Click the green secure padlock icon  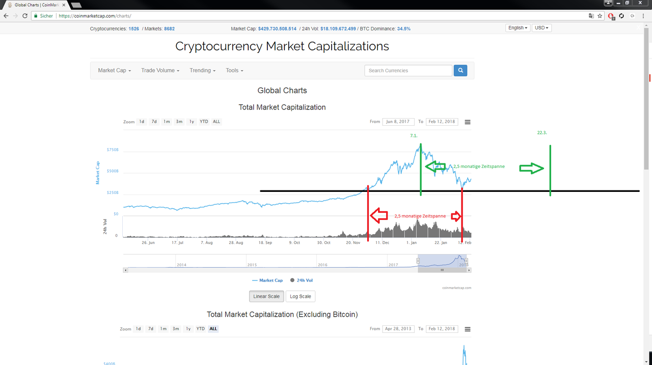point(36,16)
